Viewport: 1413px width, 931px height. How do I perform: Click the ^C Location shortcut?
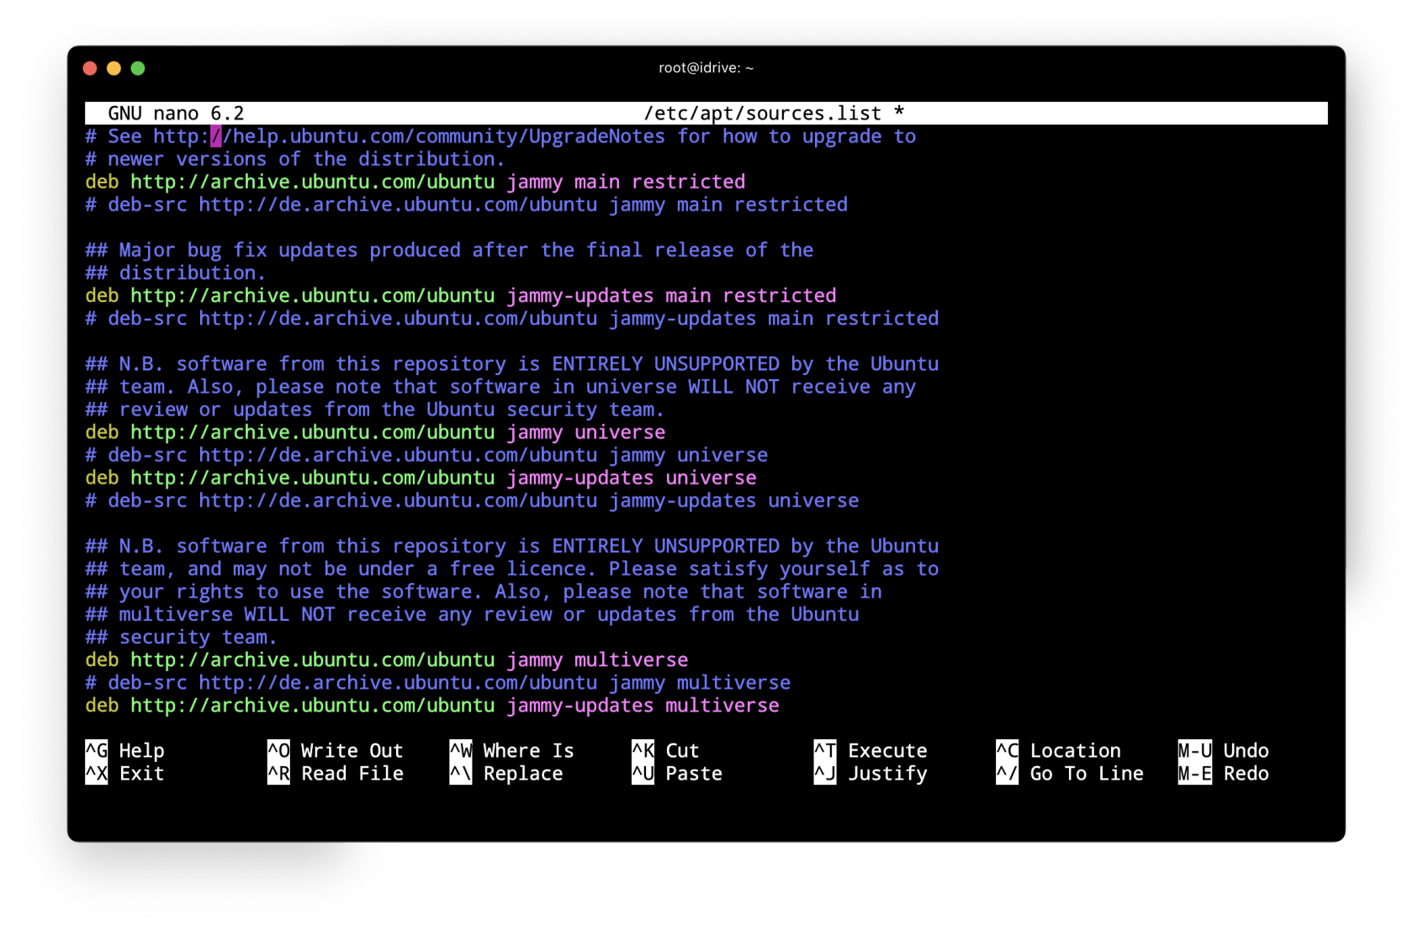pos(1058,750)
